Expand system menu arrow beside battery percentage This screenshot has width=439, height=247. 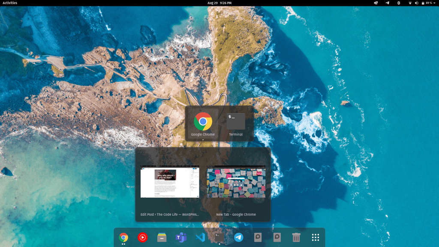coord(434,3)
